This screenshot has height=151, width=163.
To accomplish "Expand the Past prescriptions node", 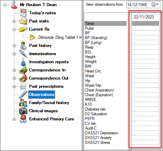I will point(14,86).
